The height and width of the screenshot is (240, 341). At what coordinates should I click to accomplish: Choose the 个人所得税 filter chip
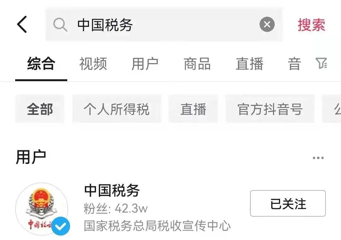pos(117,109)
